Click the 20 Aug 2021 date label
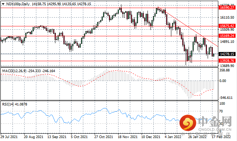This screenshot has height=141, width=237. click(33, 137)
